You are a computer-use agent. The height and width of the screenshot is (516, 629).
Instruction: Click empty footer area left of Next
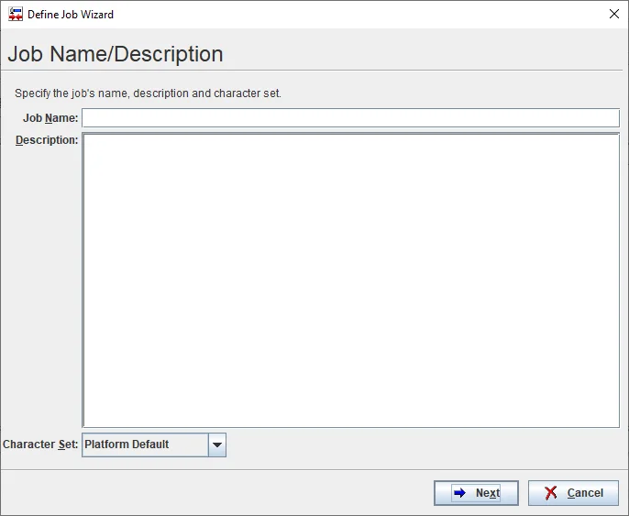tap(220, 493)
